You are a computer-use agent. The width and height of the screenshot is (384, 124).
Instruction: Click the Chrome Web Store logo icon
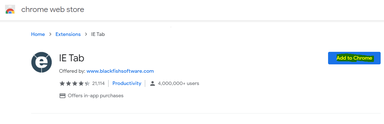(10, 10)
